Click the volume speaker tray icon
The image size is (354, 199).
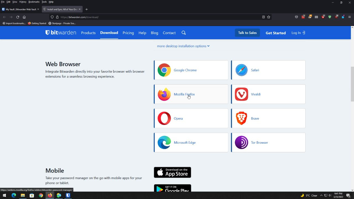pyautogui.click(x=330, y=195)
